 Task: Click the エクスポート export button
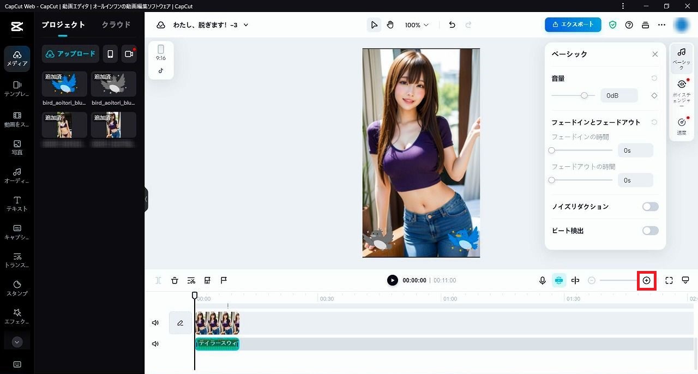(573, 25)
